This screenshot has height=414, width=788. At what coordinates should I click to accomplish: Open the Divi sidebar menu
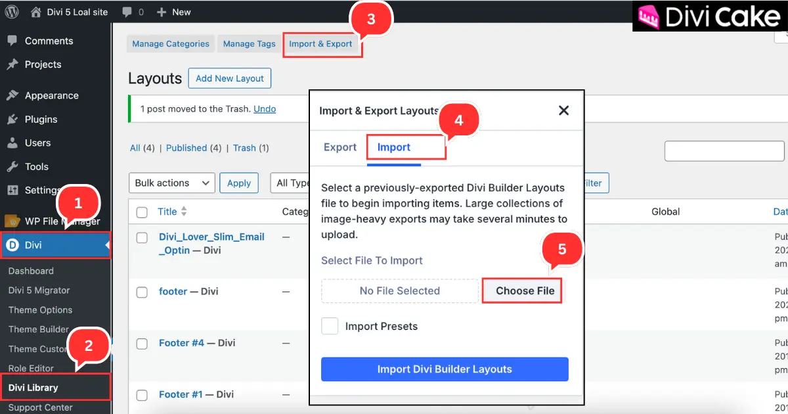pos(55,245)
